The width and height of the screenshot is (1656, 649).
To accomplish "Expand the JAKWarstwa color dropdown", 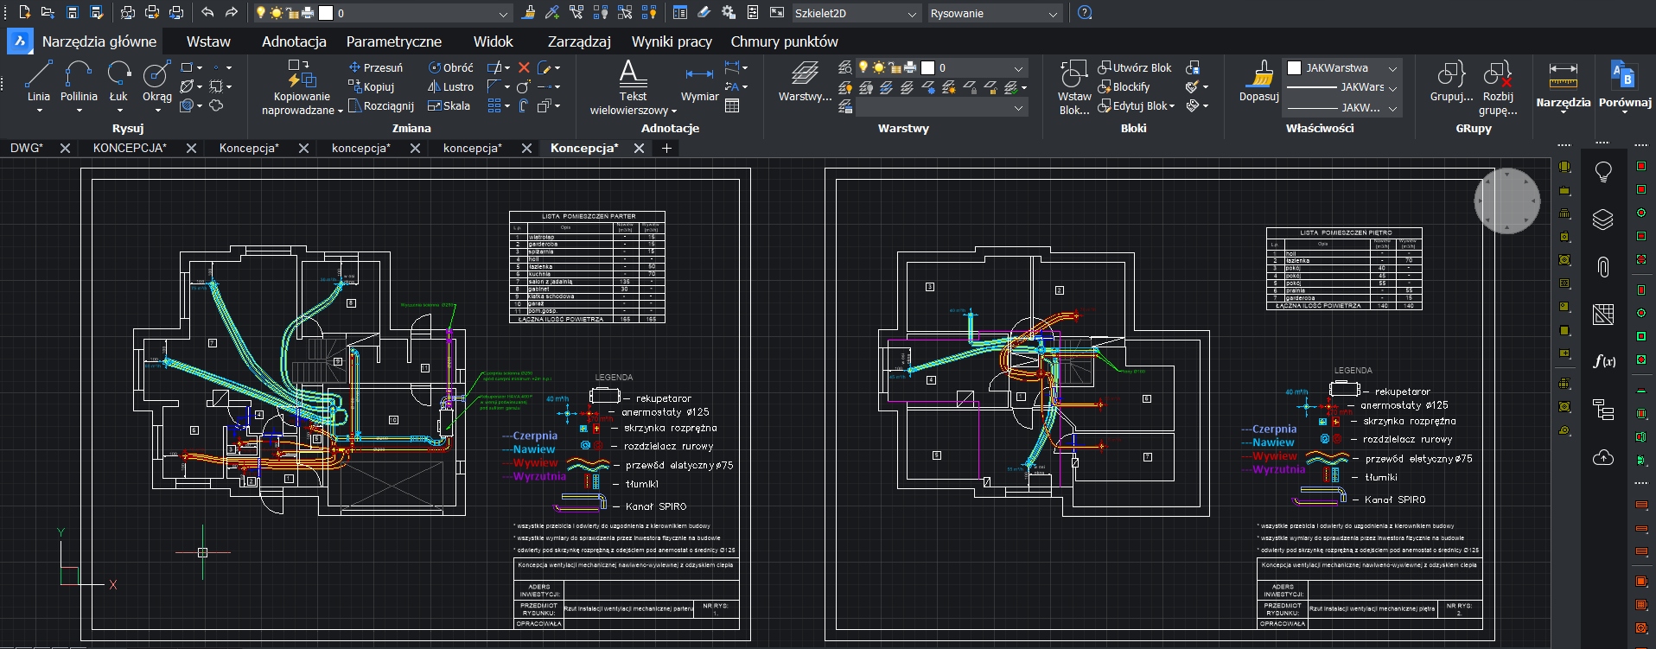I will pyautogui.click(x=1392, y=67).
